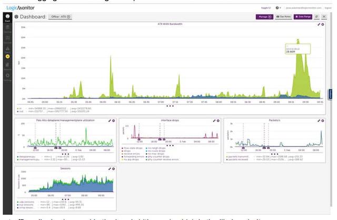This screenshot has height=220, width=337.
Task: Click the Toggle UI link in header
Action: pyautogui.click(x=267, y=8)
